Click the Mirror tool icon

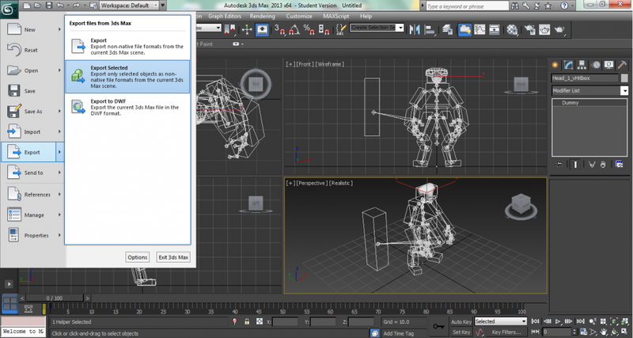pyautogui.click(x=415, y=29)
